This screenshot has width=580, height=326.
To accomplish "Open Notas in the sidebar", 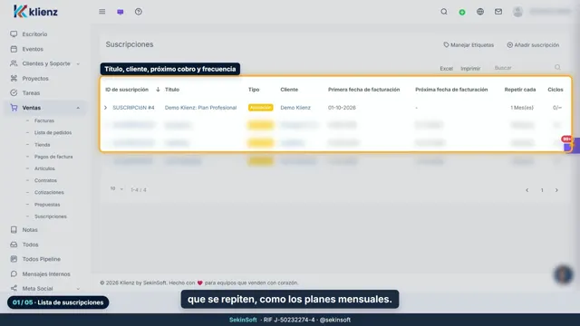I will pyautogui.click(x=30, y=229).
